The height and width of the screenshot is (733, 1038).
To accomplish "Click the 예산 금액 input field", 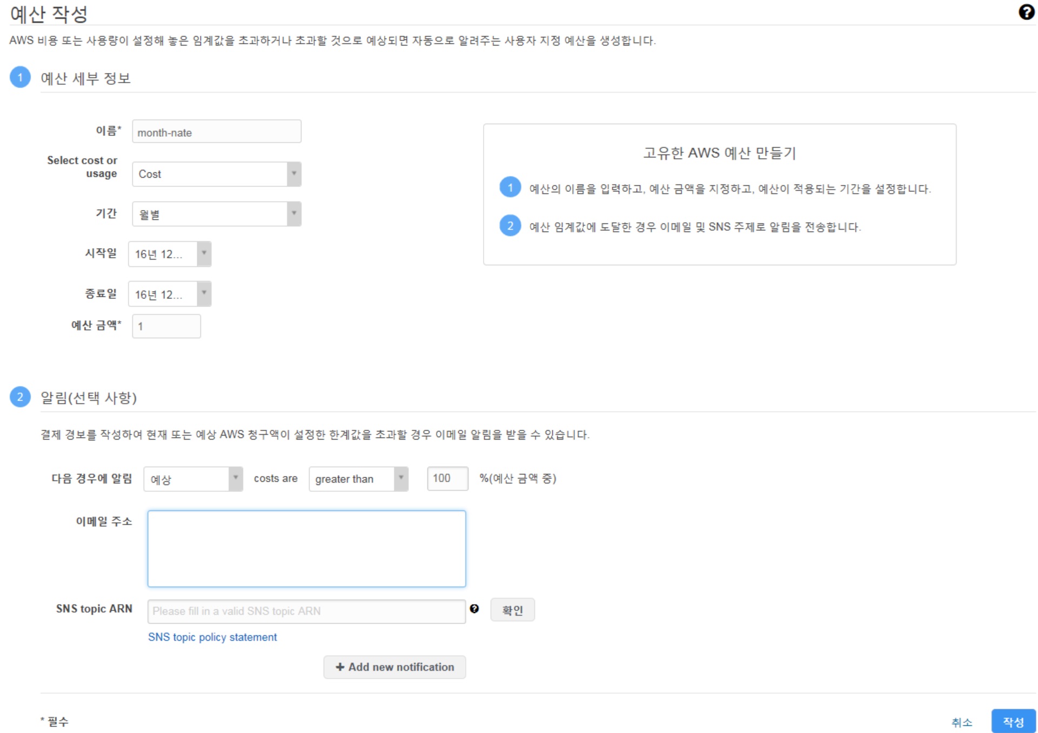I will (x=166, y=326).
